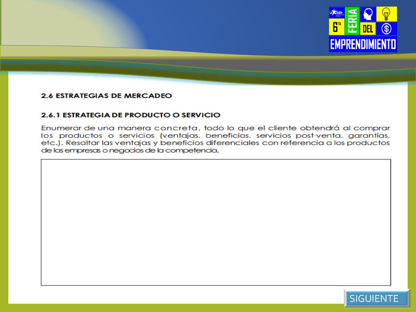Image resolution: width=416 pixels, height=312 pixels.
Task: Click the Feria del Emprendimiento logo
Action: point(363,29)
